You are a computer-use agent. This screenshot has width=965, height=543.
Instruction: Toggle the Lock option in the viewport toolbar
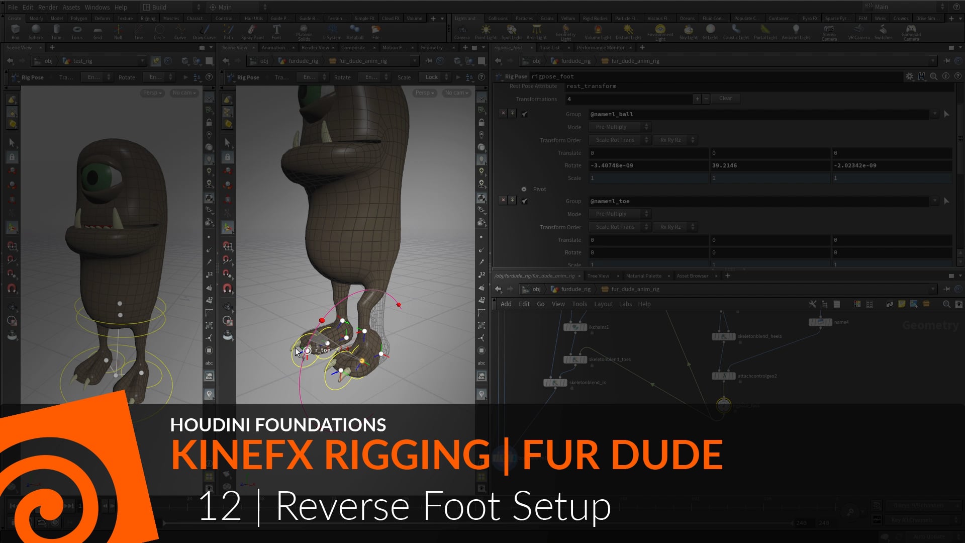point(431,77)
